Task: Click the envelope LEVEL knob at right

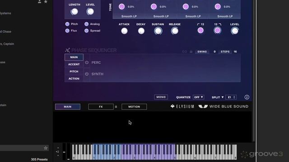Action: pos(235,31)
